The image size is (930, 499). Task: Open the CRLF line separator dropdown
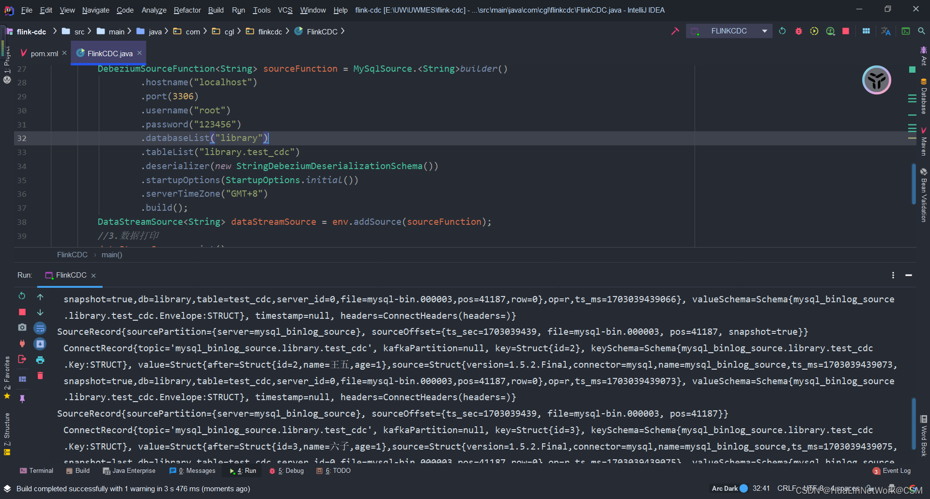click(786, 488)
